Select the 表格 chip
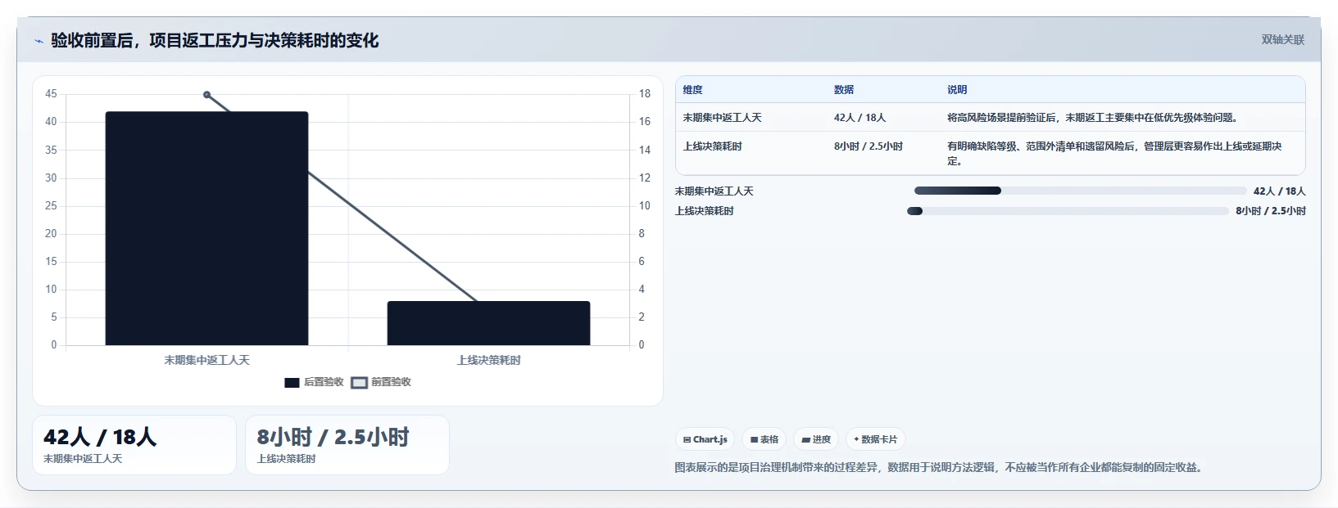Screen dimensions: 1338x508 (x=764, y=439)
